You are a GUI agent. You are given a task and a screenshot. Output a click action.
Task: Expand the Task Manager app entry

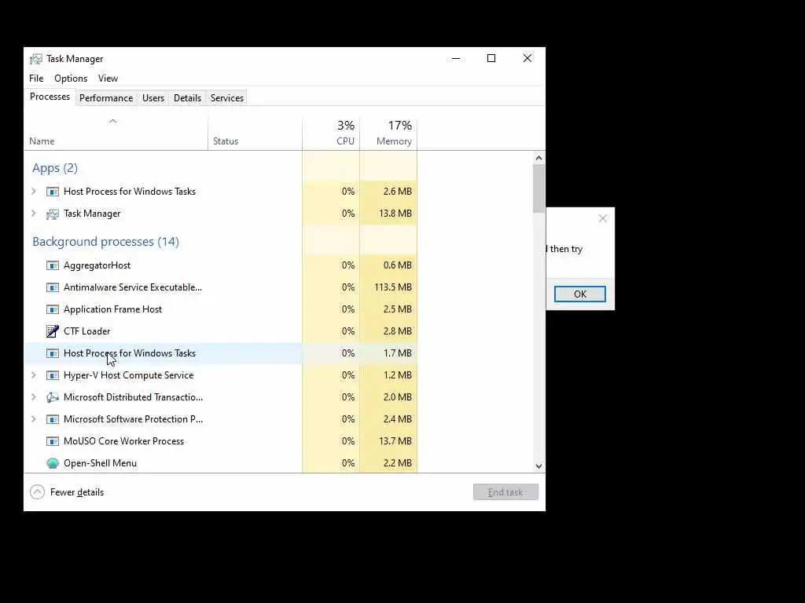click(34, 214)
